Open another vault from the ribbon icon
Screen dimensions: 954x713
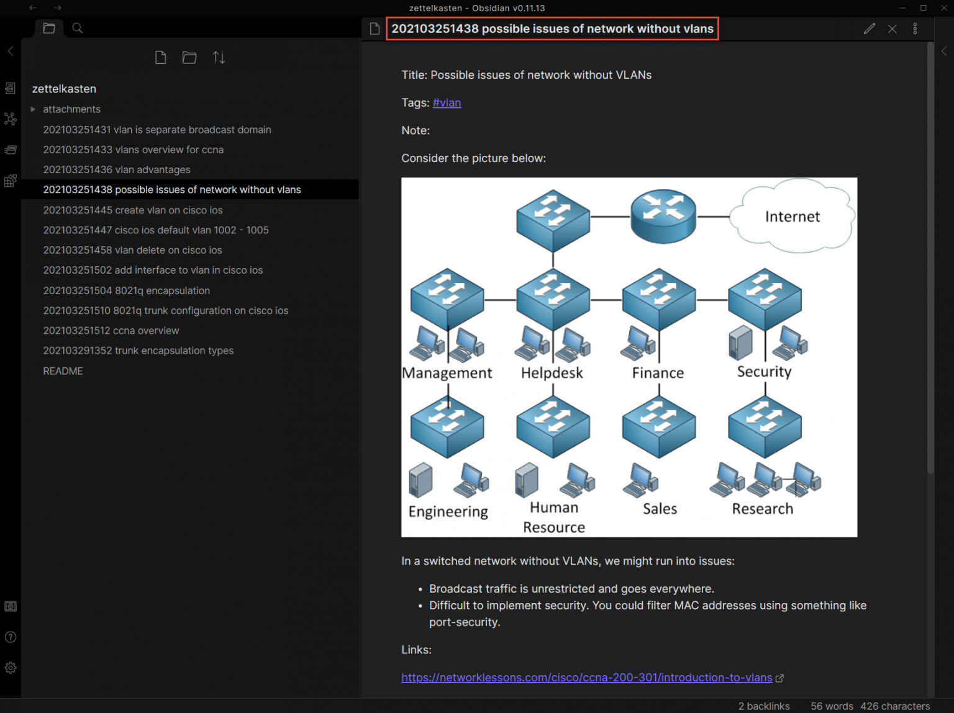(x=11, y=606)
